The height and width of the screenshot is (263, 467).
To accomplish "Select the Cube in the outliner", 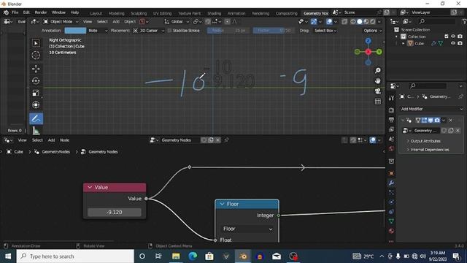I will (x=419, y=43).
